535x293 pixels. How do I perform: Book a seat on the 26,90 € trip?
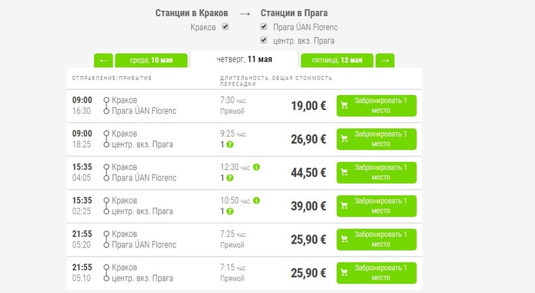tap(376, 139)
